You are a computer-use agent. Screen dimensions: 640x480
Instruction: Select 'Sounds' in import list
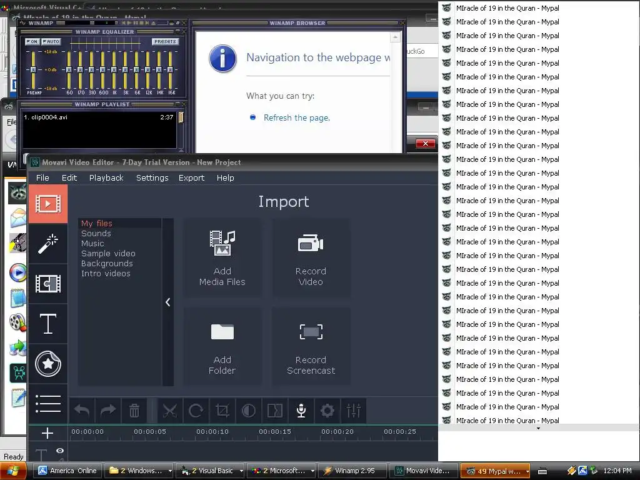(x=96, y=234)
